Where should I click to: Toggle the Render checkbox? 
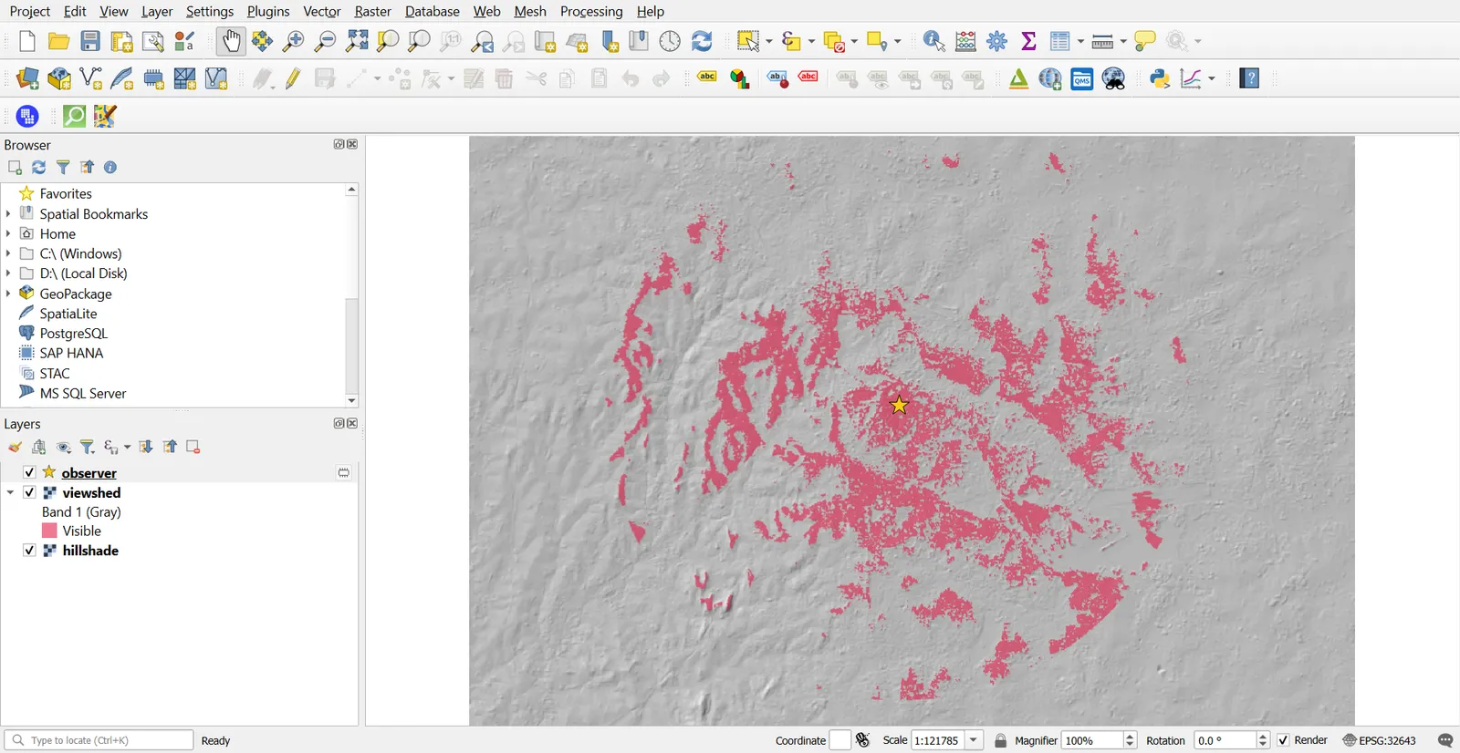pos(1284,740)
